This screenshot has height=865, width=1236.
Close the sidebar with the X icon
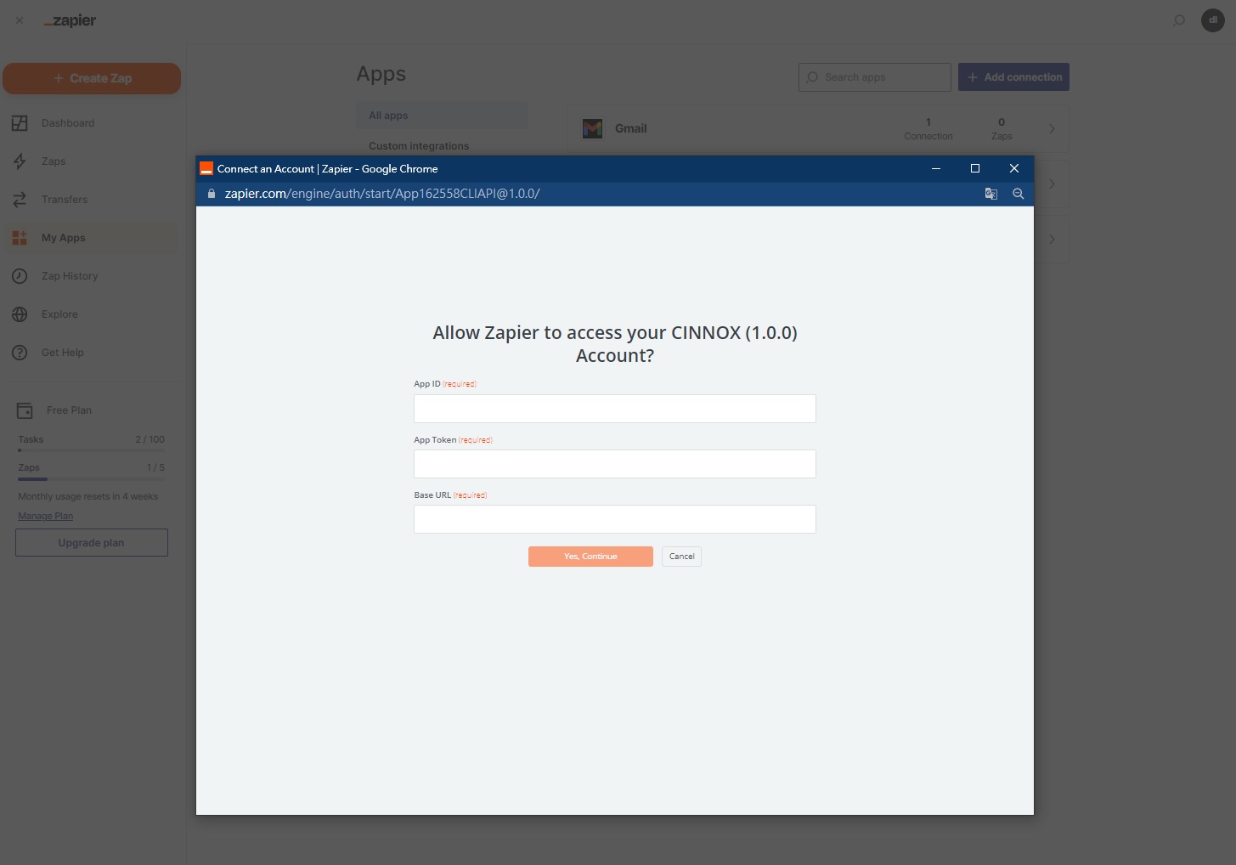20,20
